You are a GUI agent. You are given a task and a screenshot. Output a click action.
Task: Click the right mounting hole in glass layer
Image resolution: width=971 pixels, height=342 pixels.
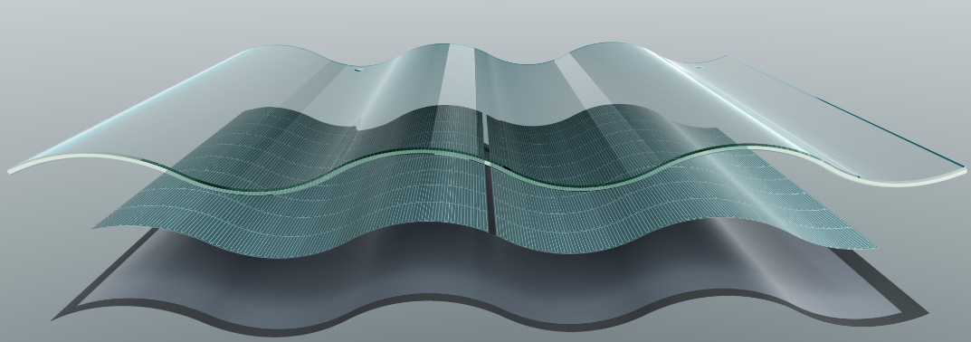tap(699, 67)
